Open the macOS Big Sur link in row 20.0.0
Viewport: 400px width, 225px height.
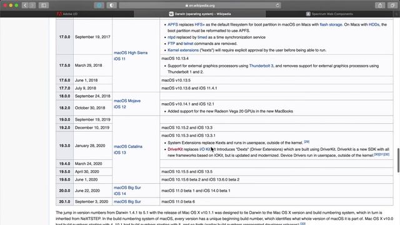tap(127, 187)
